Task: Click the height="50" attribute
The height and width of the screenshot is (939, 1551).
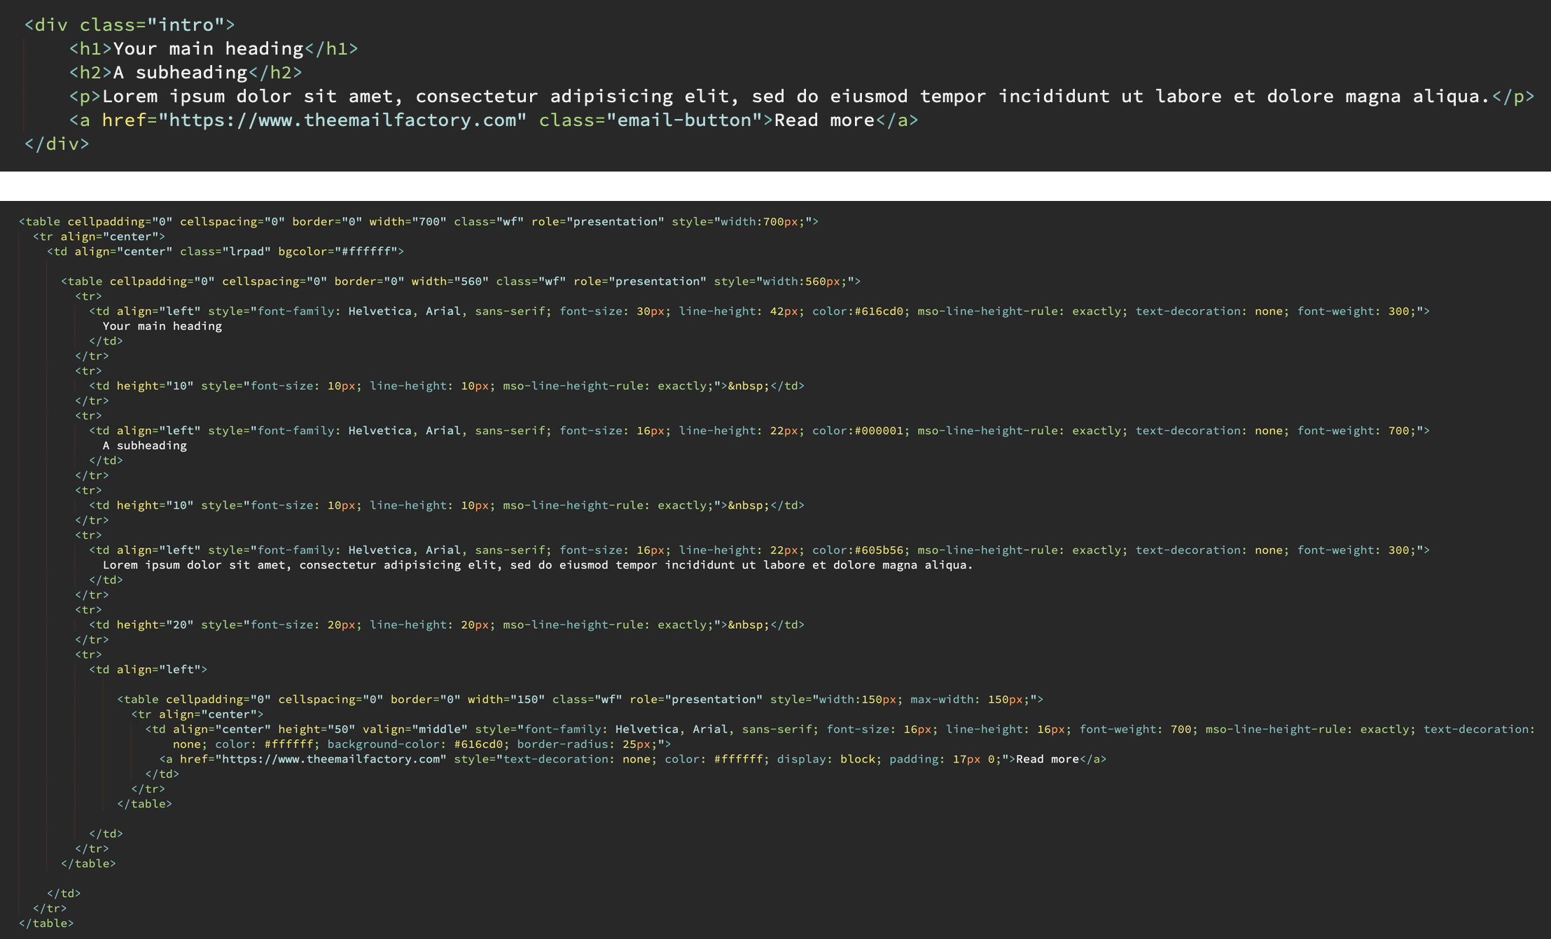Action: (317, 729)
